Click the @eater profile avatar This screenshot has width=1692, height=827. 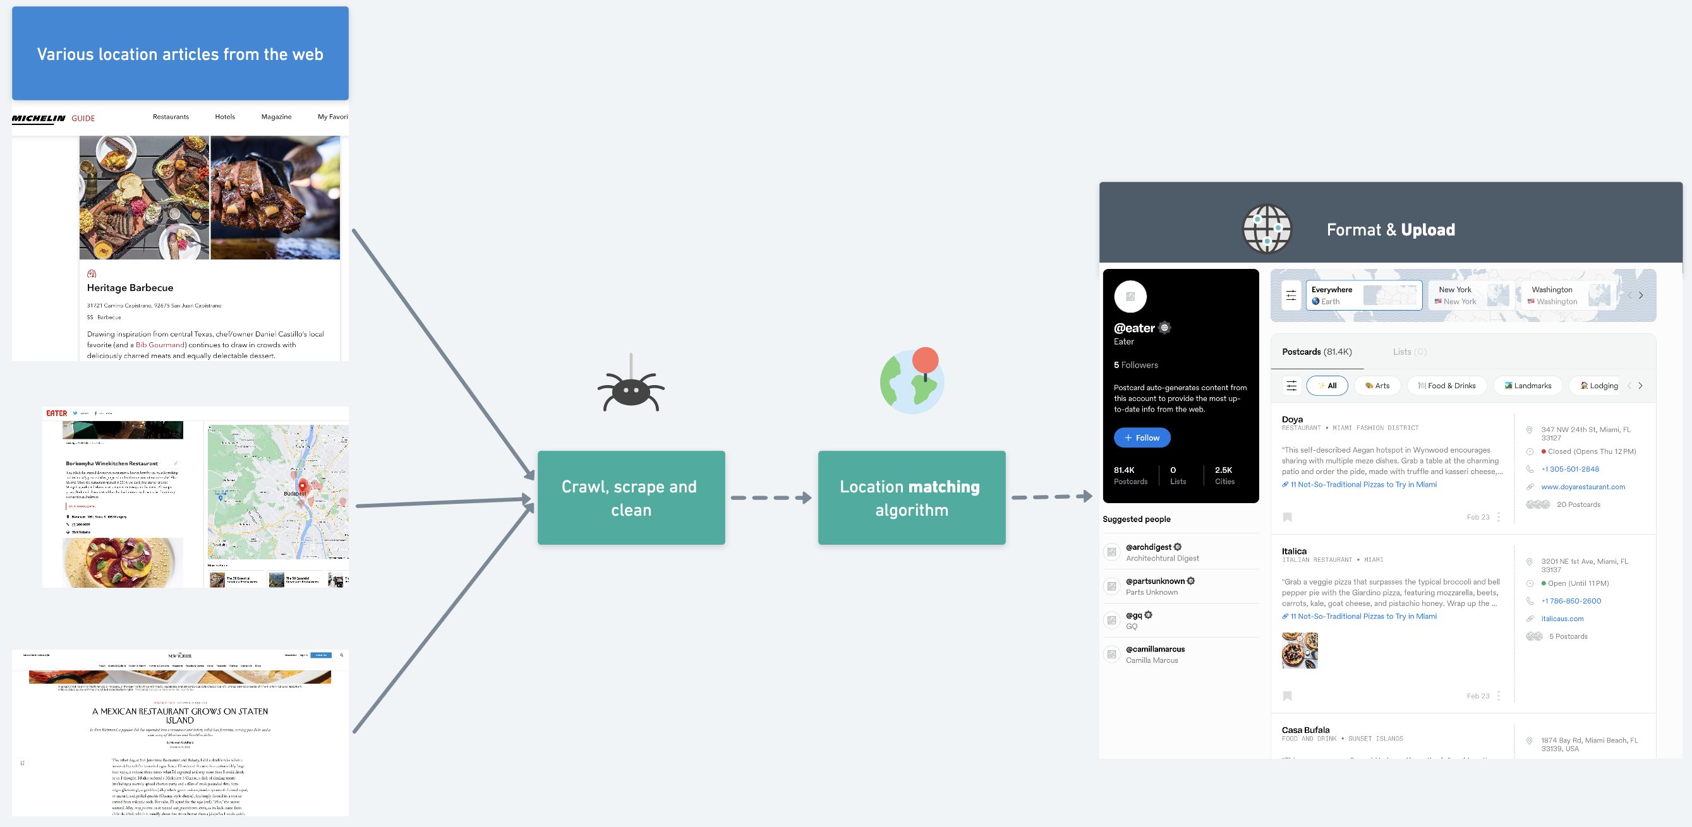[x=1130, y=297]
